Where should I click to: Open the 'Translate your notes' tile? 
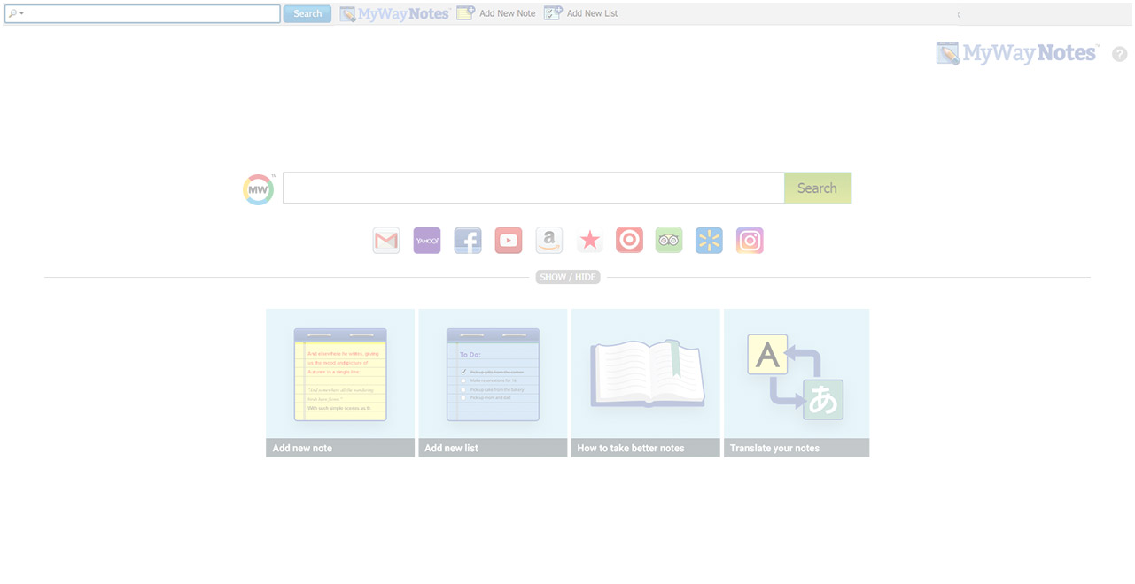click(x=797, y=383)
